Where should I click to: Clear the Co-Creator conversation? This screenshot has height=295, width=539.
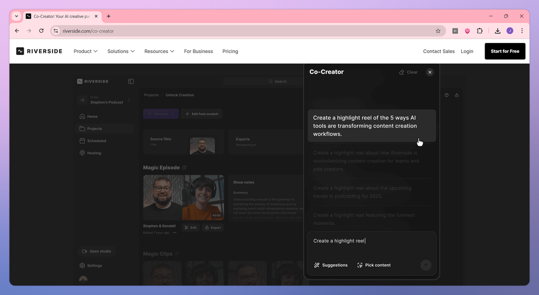pos(408,72)
